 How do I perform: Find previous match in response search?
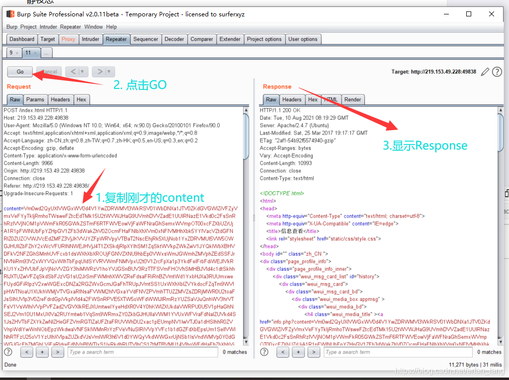pyautogui.click(x=283, y=352)
